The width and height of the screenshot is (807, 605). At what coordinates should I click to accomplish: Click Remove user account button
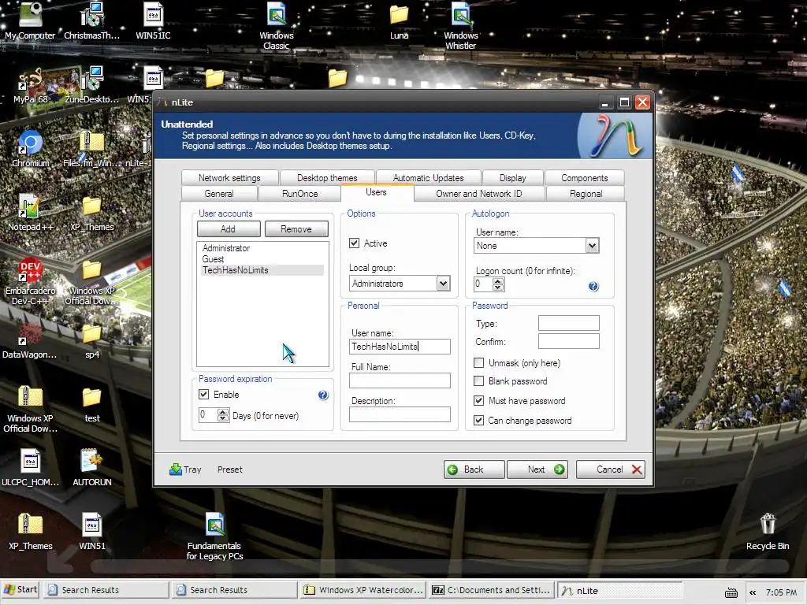[296, 229]
